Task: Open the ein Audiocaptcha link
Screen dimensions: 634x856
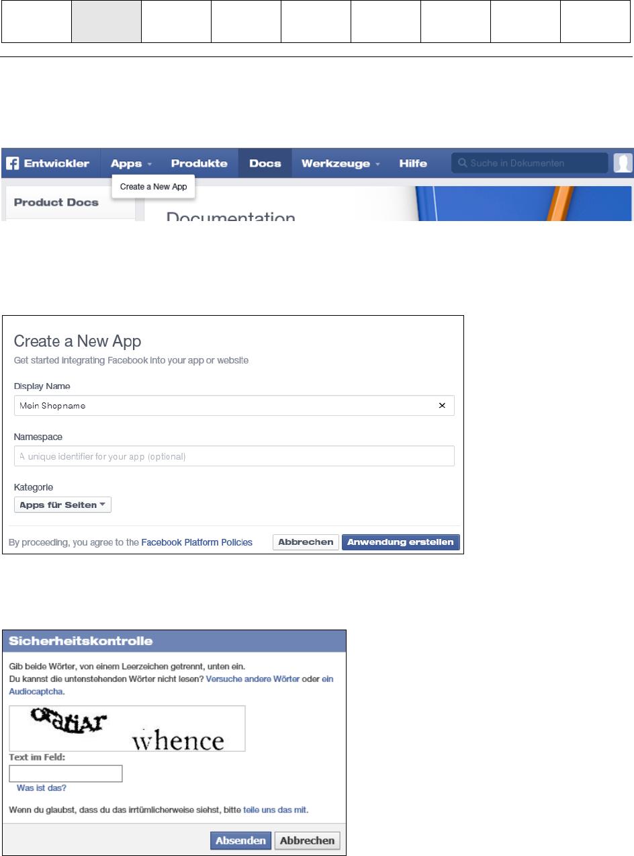Action: click(x=37, y=691)
